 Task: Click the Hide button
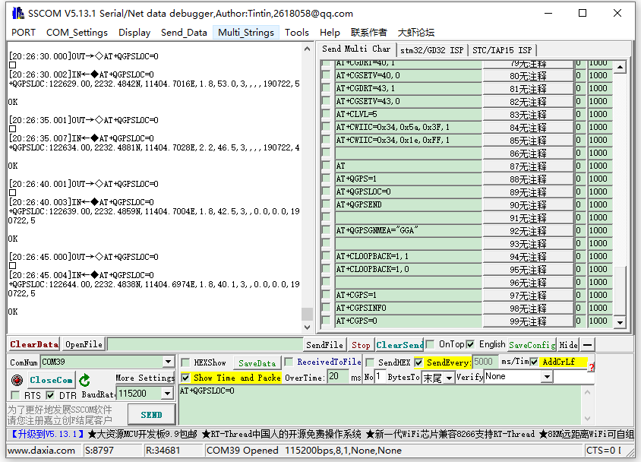click(568, 345)
